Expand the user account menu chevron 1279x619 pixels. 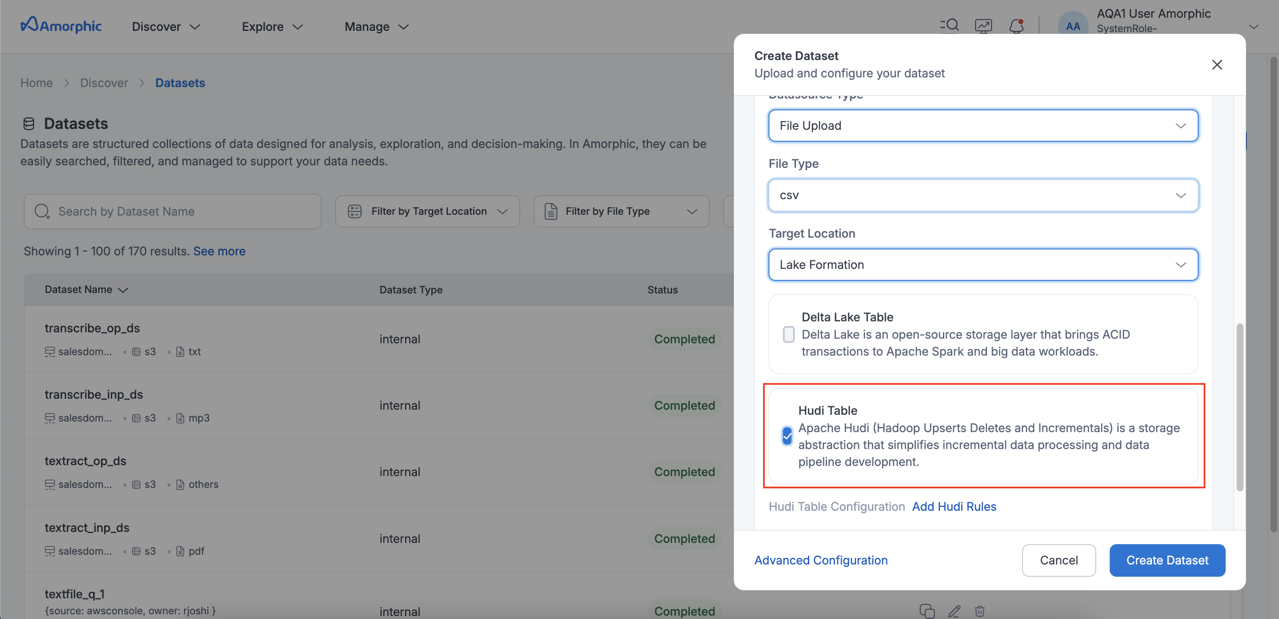pos(1253,27)
